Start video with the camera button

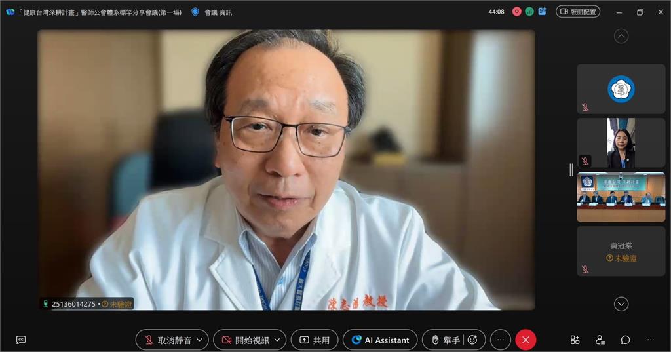pos(245,340)
